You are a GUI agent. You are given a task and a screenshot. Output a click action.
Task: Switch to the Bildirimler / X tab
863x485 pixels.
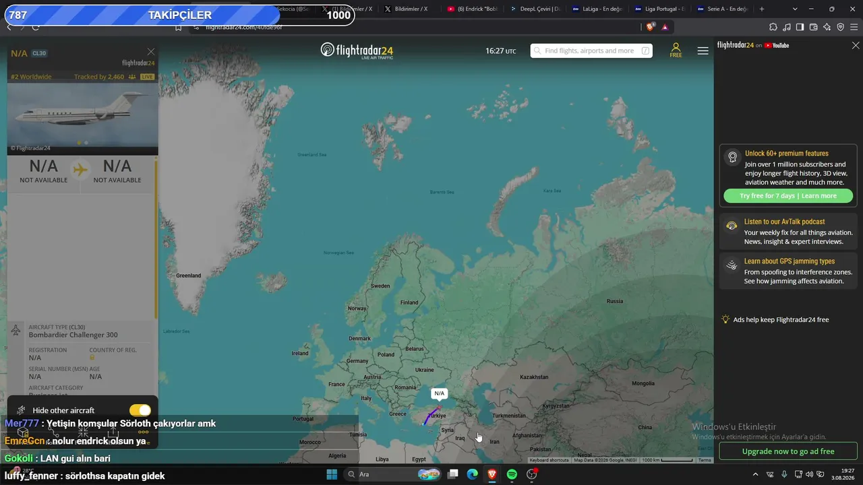pyautogui.click(x=407, y=9)
